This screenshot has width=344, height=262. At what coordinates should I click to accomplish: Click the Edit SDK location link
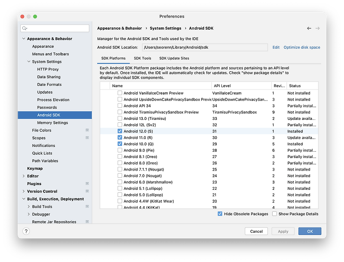tap(276, 47)
